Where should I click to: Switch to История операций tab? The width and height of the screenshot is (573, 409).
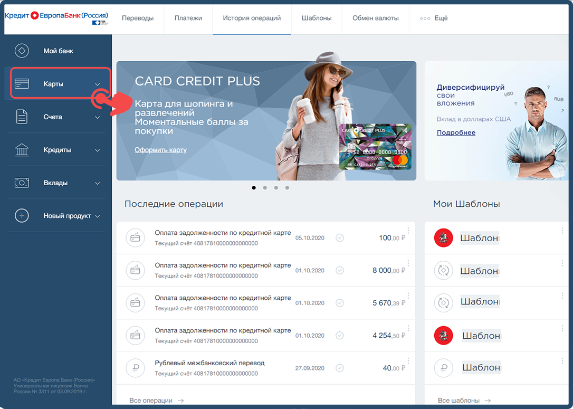coord(252,18)
